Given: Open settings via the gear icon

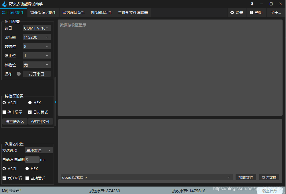Looking at the screenshot, I should pos(232,12).
